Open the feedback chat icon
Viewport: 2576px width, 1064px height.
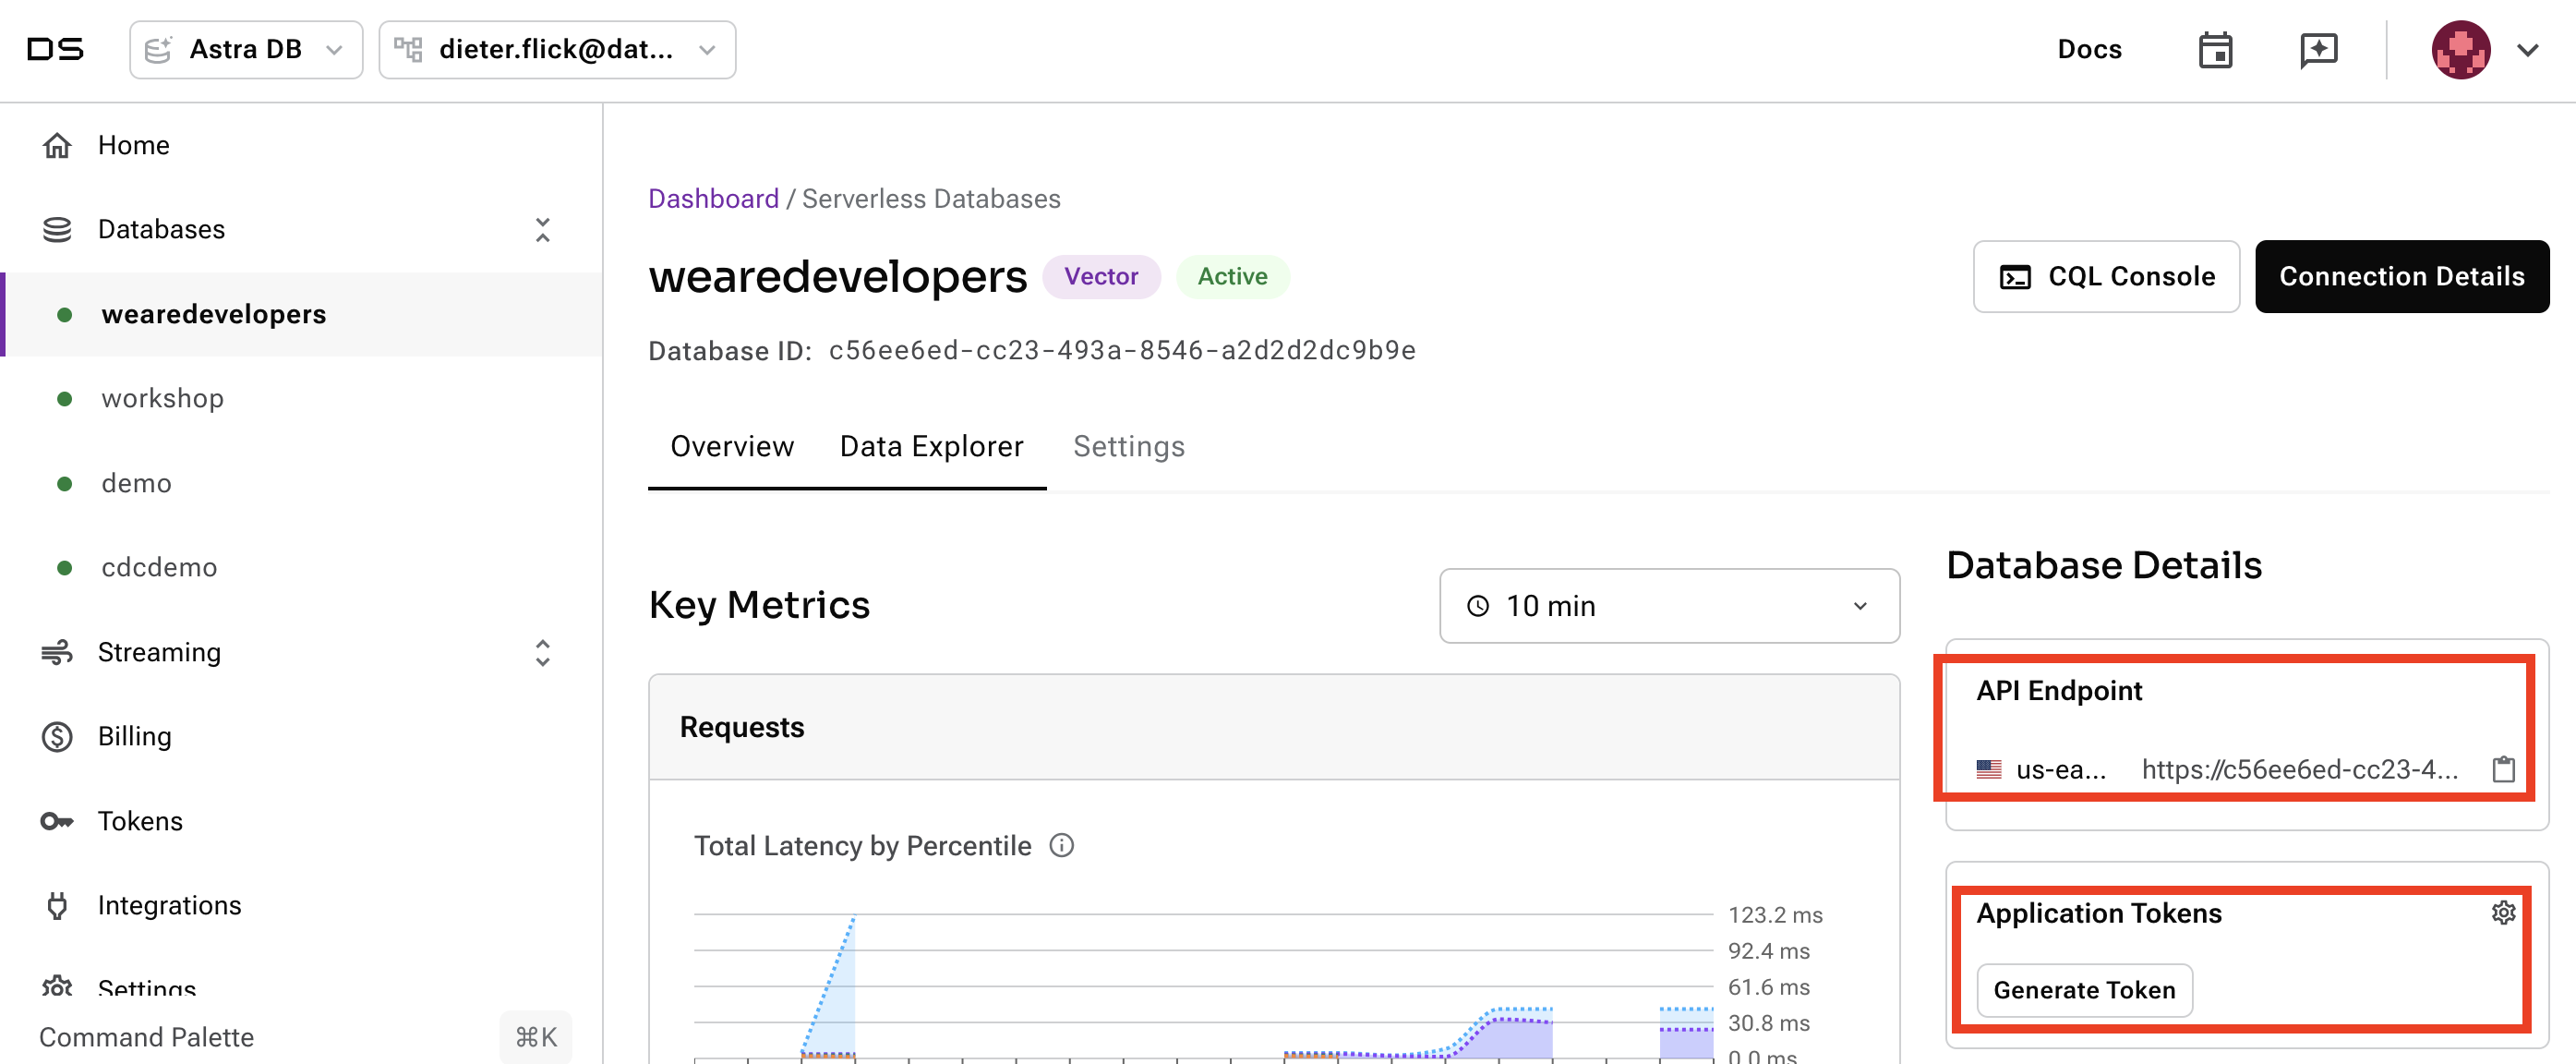pyautogui.click(x=2318, y=50)
